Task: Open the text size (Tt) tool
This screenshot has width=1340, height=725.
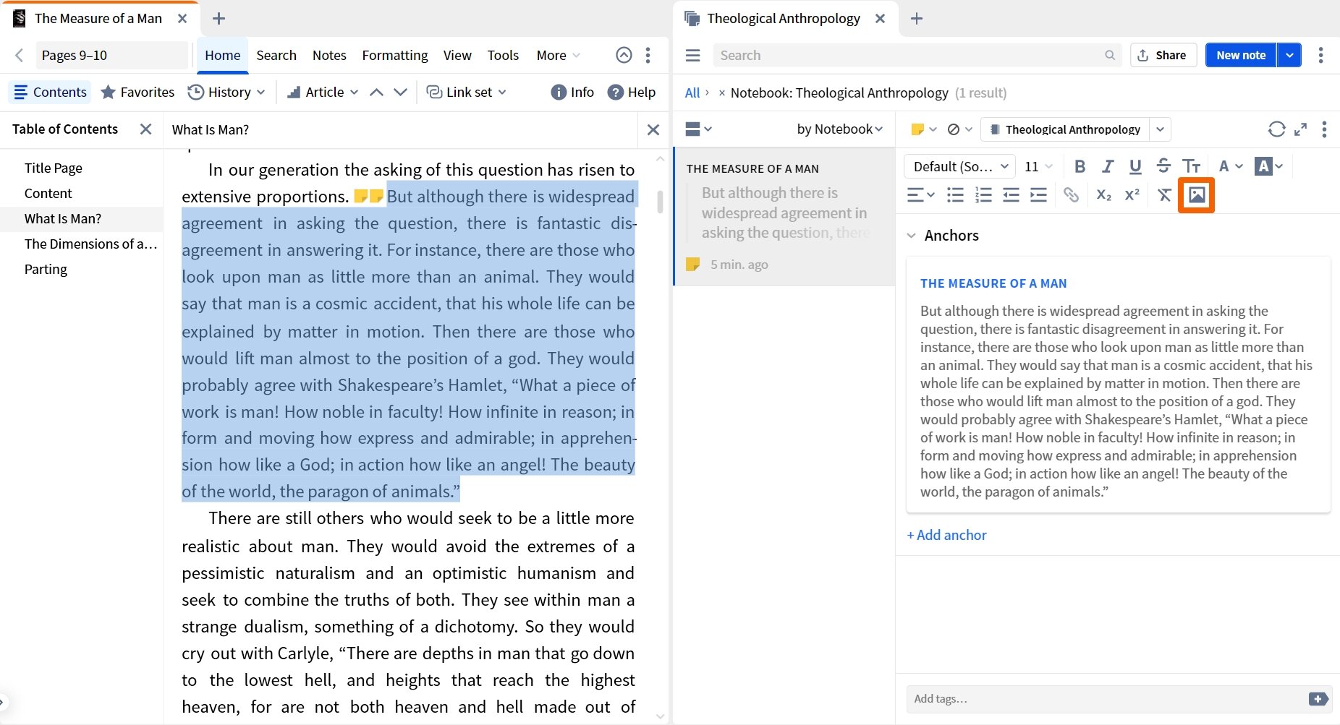Action: [x=1191, y=166]
